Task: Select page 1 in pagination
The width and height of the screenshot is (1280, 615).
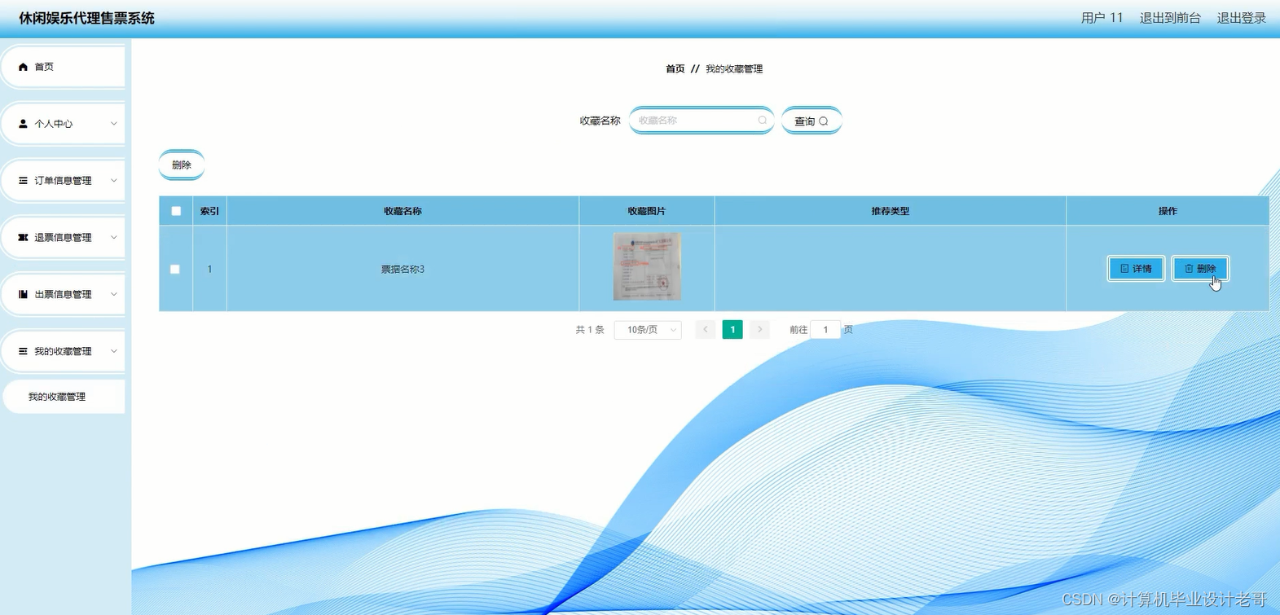Action: point(732,330)
